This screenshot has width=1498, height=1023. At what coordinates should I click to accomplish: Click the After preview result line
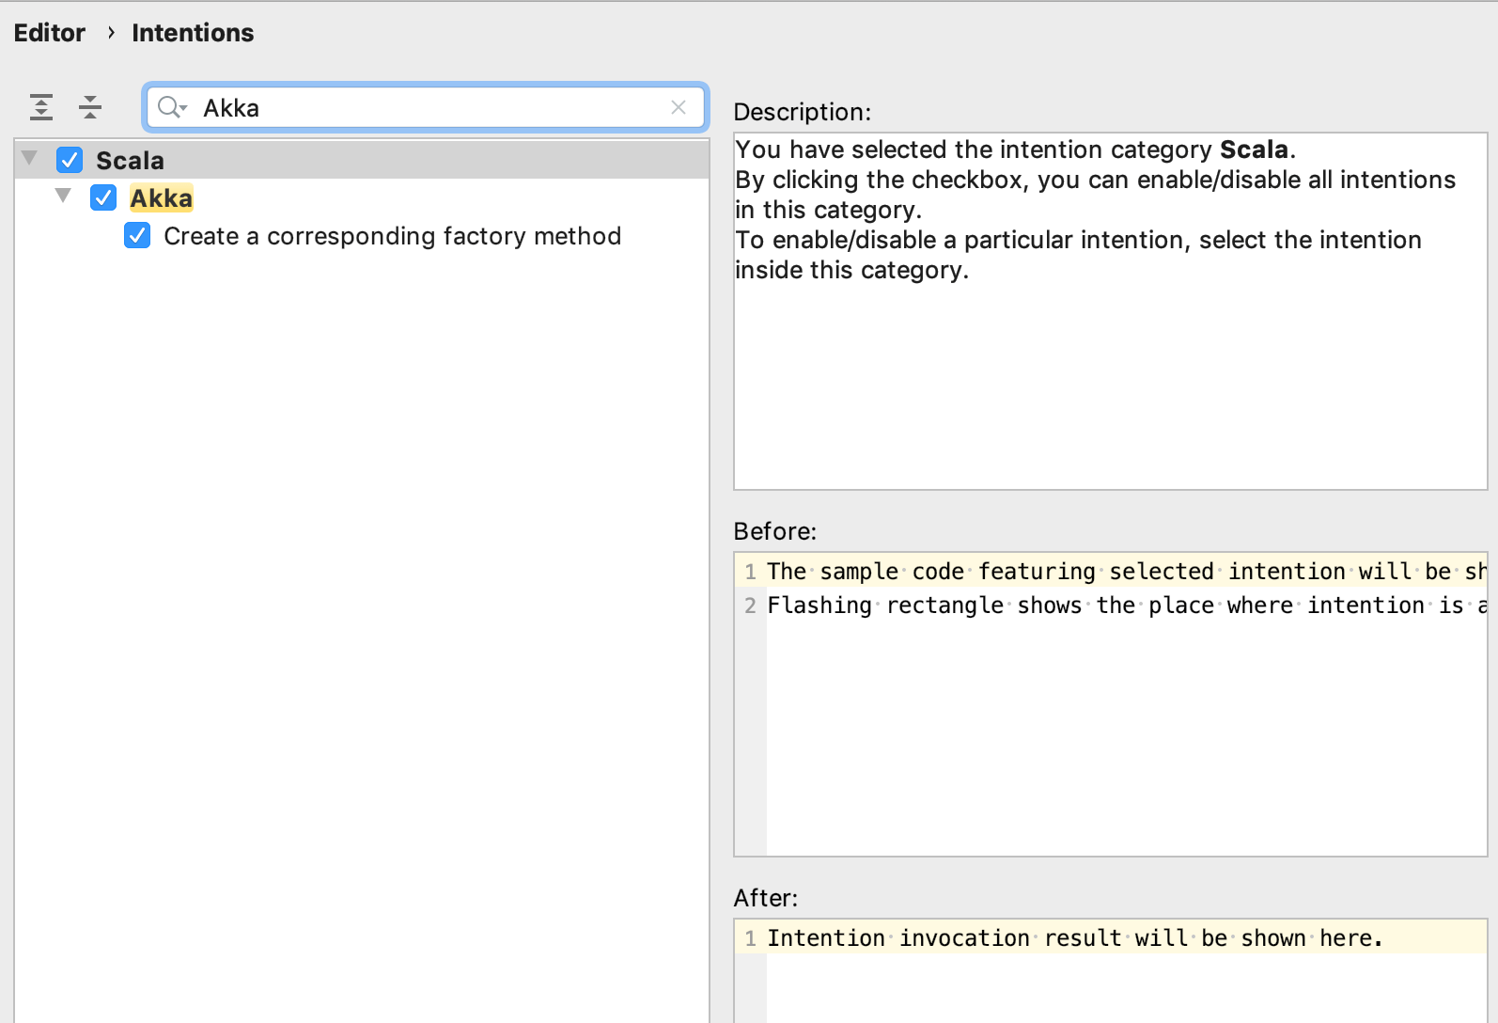click(1074, 938)
